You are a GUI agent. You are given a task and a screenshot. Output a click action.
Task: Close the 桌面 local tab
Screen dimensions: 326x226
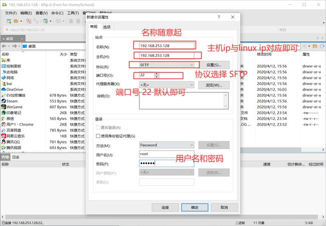point(22,39)
